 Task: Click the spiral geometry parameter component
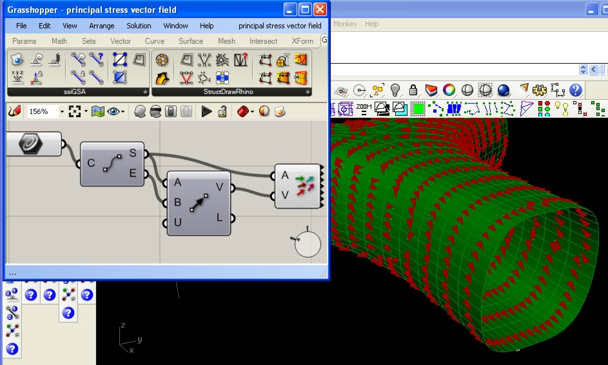(33, 144)
